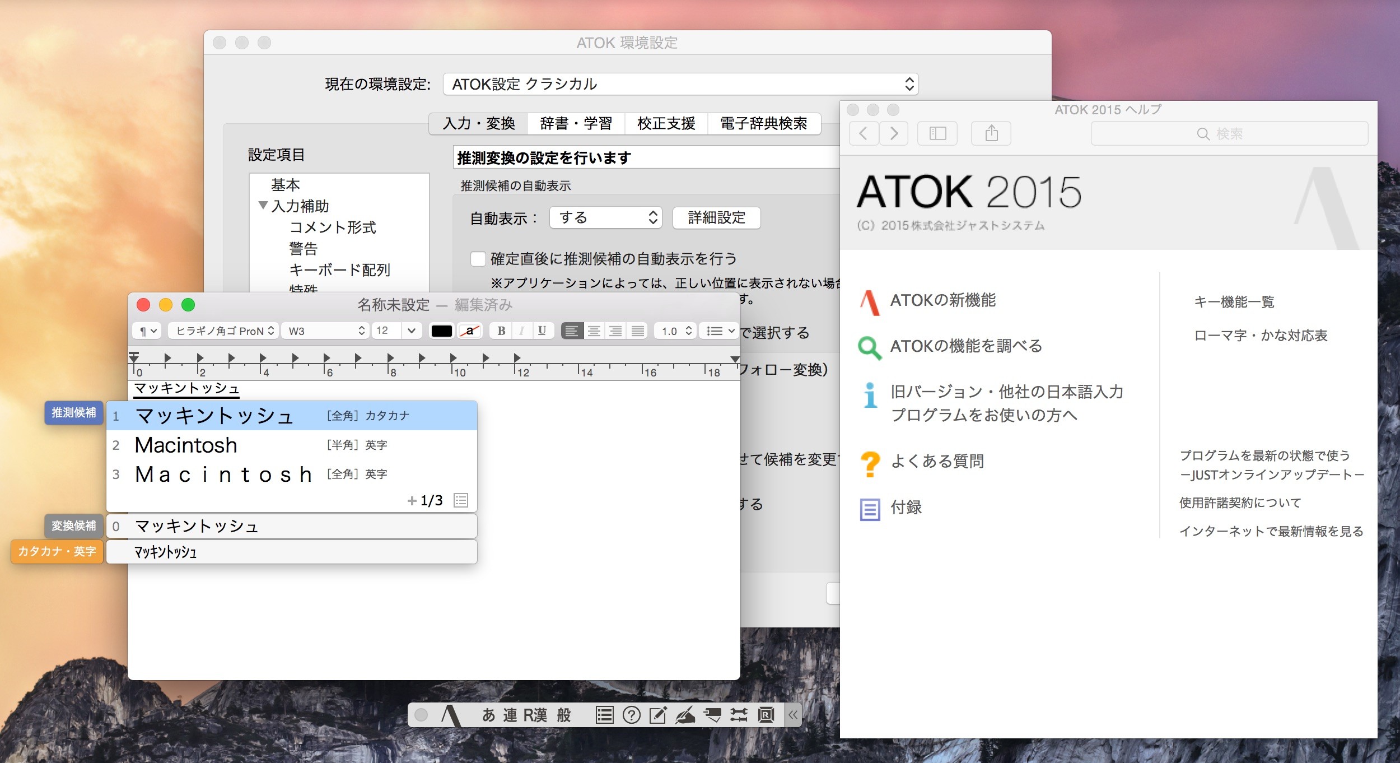Open the wrench settings icon in ATOK palette
1400x763 pixels.
(739, 715)
